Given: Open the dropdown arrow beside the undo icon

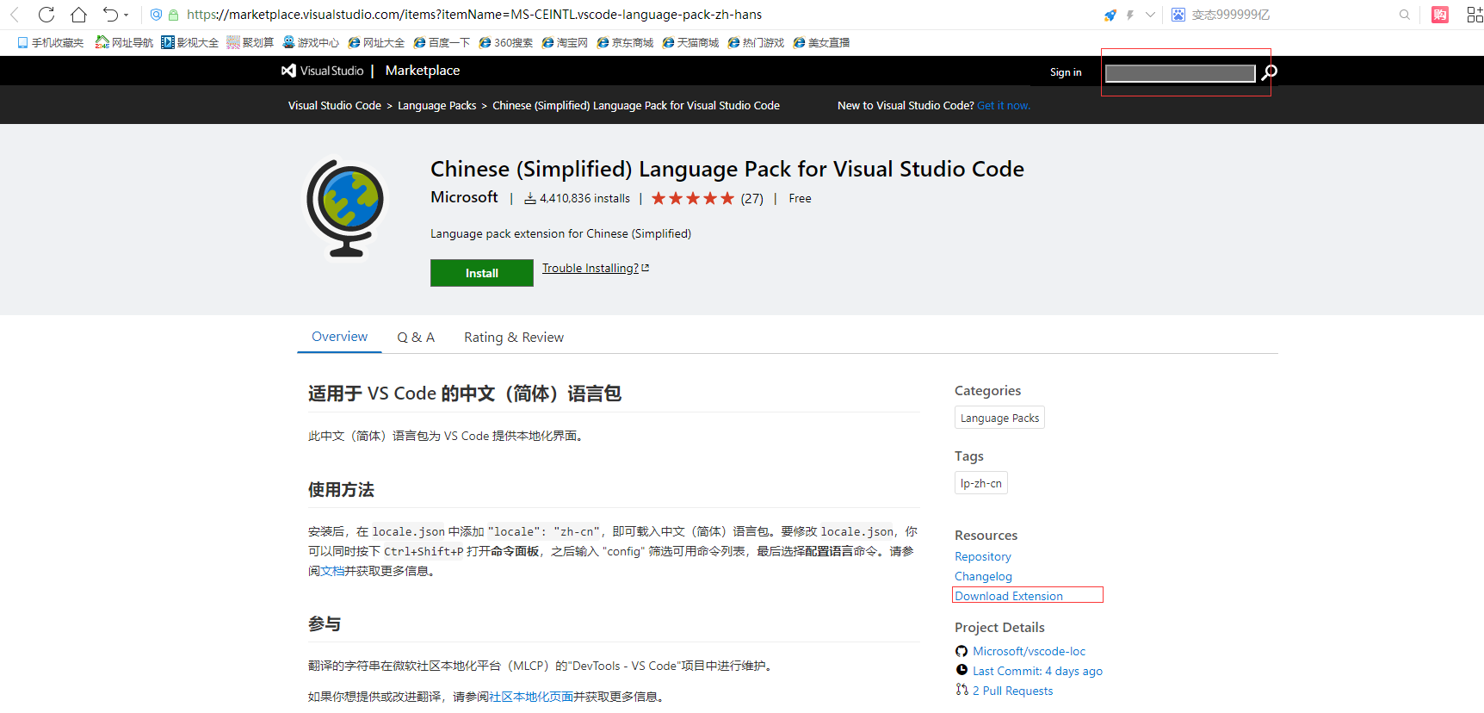Looking at the screenshot, I should [x=127, y=15].
